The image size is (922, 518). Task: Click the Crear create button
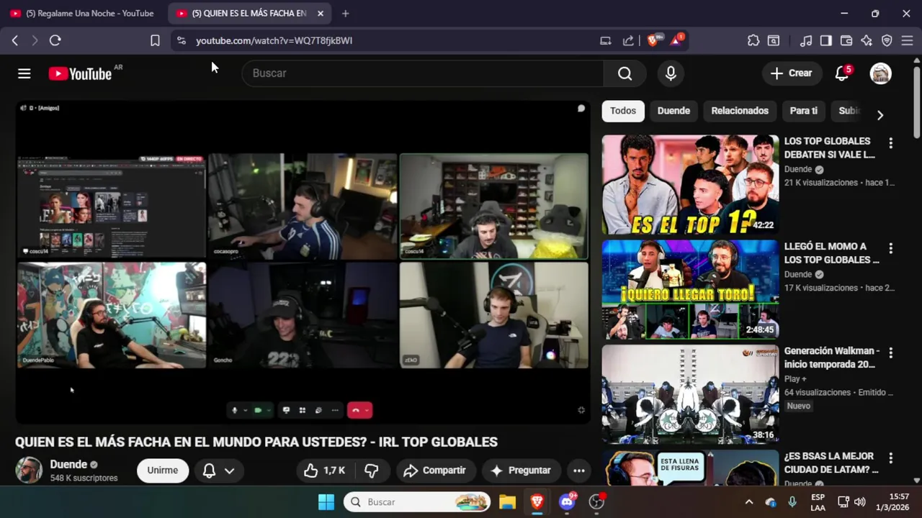(x=791, y=73)
